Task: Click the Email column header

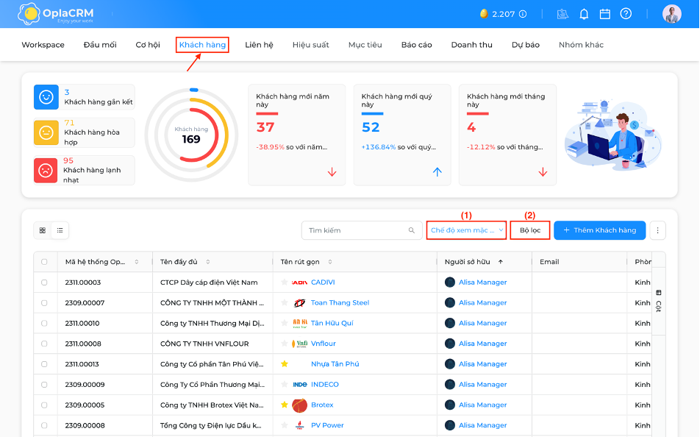Action: click(x=549, y=262)
